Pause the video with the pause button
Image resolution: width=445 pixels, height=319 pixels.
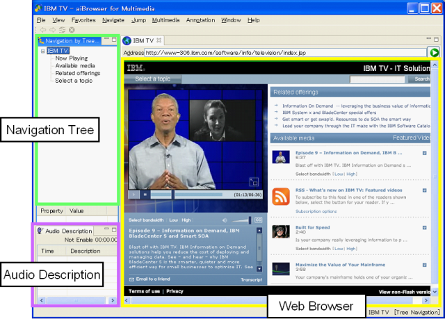[x=145, y=195]
